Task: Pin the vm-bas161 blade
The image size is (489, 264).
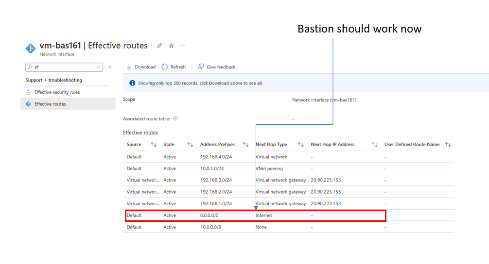Action: pyautogui.click(x=159, y=46)
